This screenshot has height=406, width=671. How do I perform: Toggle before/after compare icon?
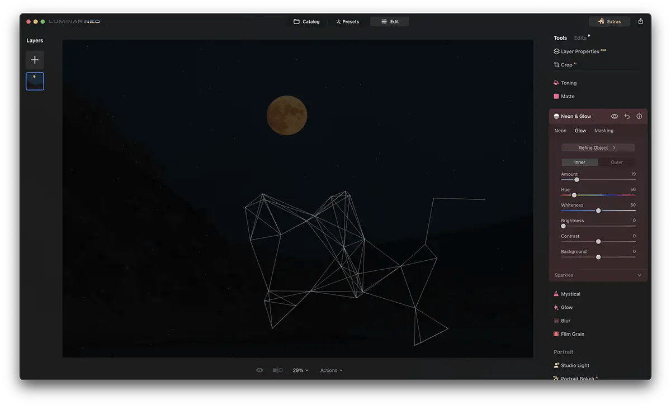tap(277, 370)
